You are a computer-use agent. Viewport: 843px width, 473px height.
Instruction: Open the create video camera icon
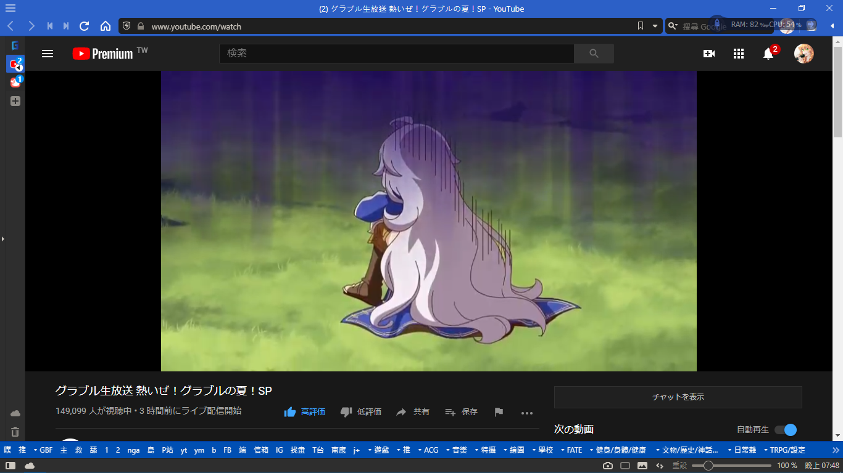click(x=709, y=54)
